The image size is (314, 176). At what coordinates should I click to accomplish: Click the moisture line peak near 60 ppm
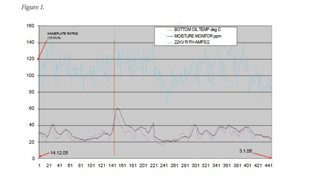tap(117, 108)
